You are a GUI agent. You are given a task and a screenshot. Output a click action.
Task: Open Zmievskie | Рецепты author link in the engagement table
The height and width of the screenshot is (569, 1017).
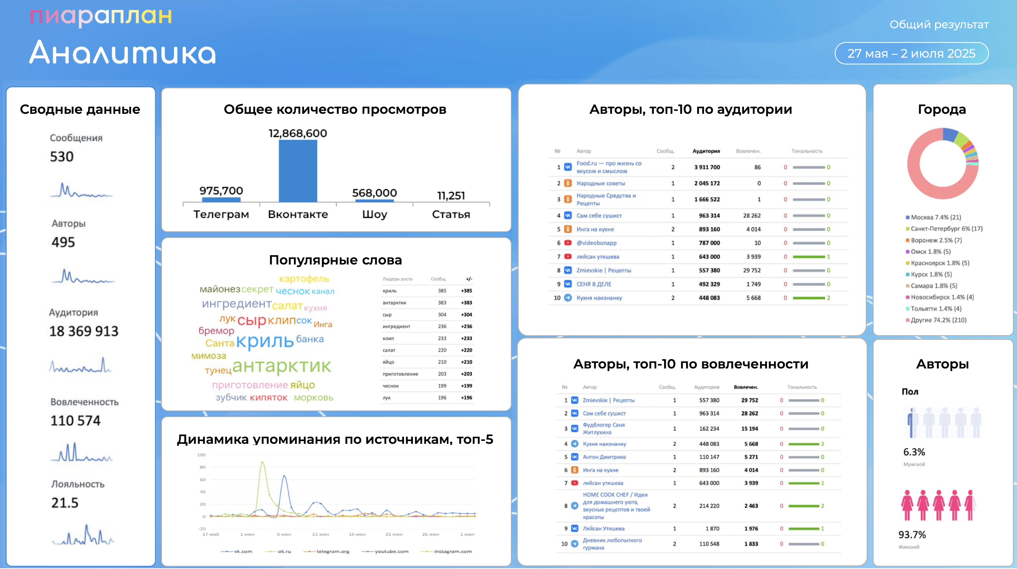point(608,400)
